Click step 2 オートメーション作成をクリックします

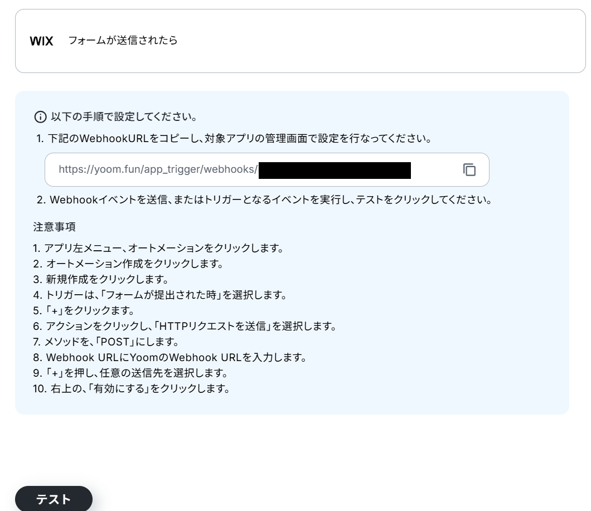129,264
